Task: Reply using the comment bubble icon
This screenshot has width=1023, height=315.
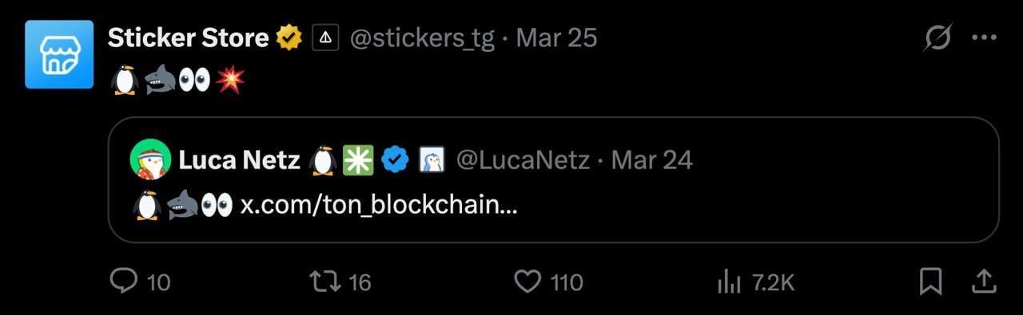Action: (122, 281)
